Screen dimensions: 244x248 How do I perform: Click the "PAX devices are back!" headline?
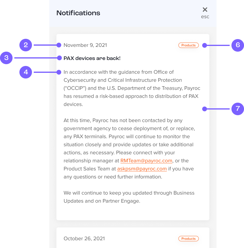click(x=92, y=58)
